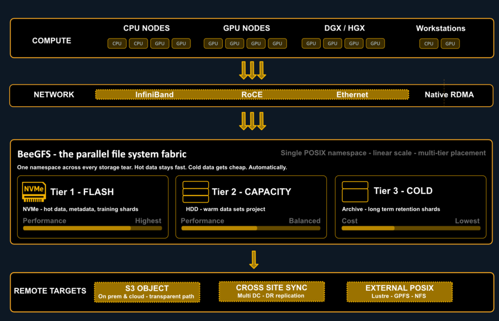Click the 'Tier 1 - FLASH' title

(x=82, y=192)
